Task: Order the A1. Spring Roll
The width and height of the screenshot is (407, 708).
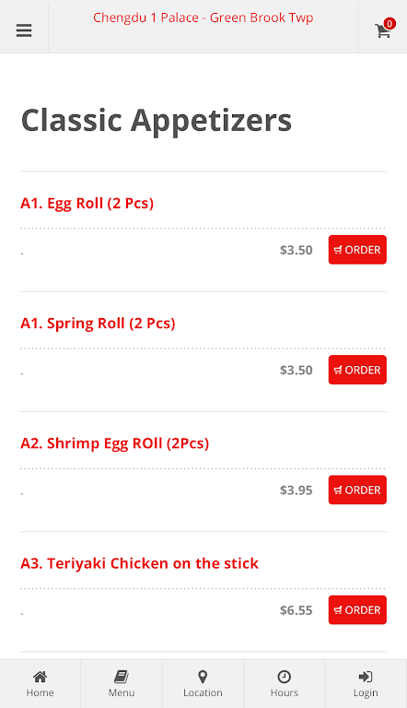Action: [x=357, y=370]
